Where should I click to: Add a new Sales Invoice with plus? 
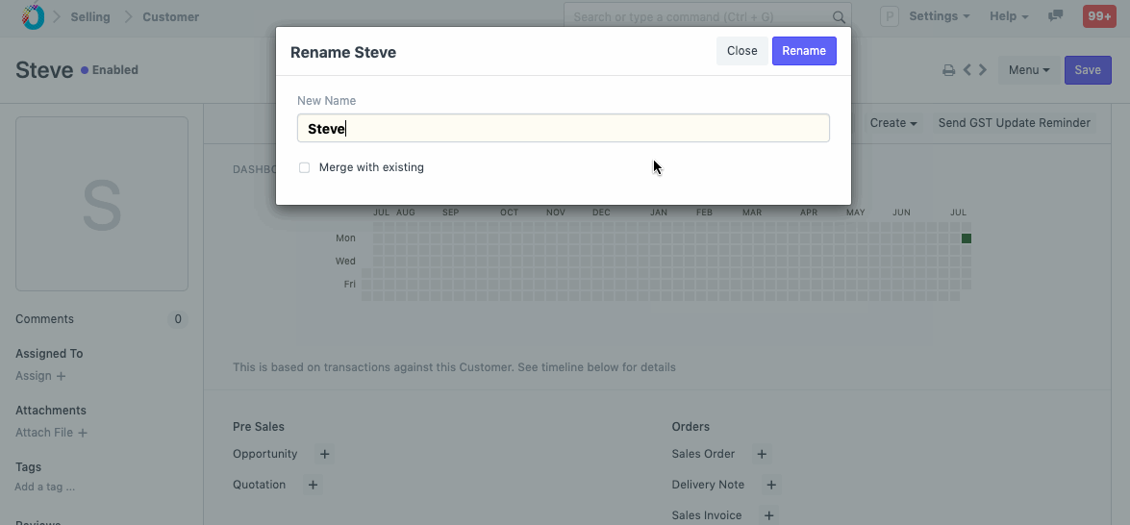(769, 515)
